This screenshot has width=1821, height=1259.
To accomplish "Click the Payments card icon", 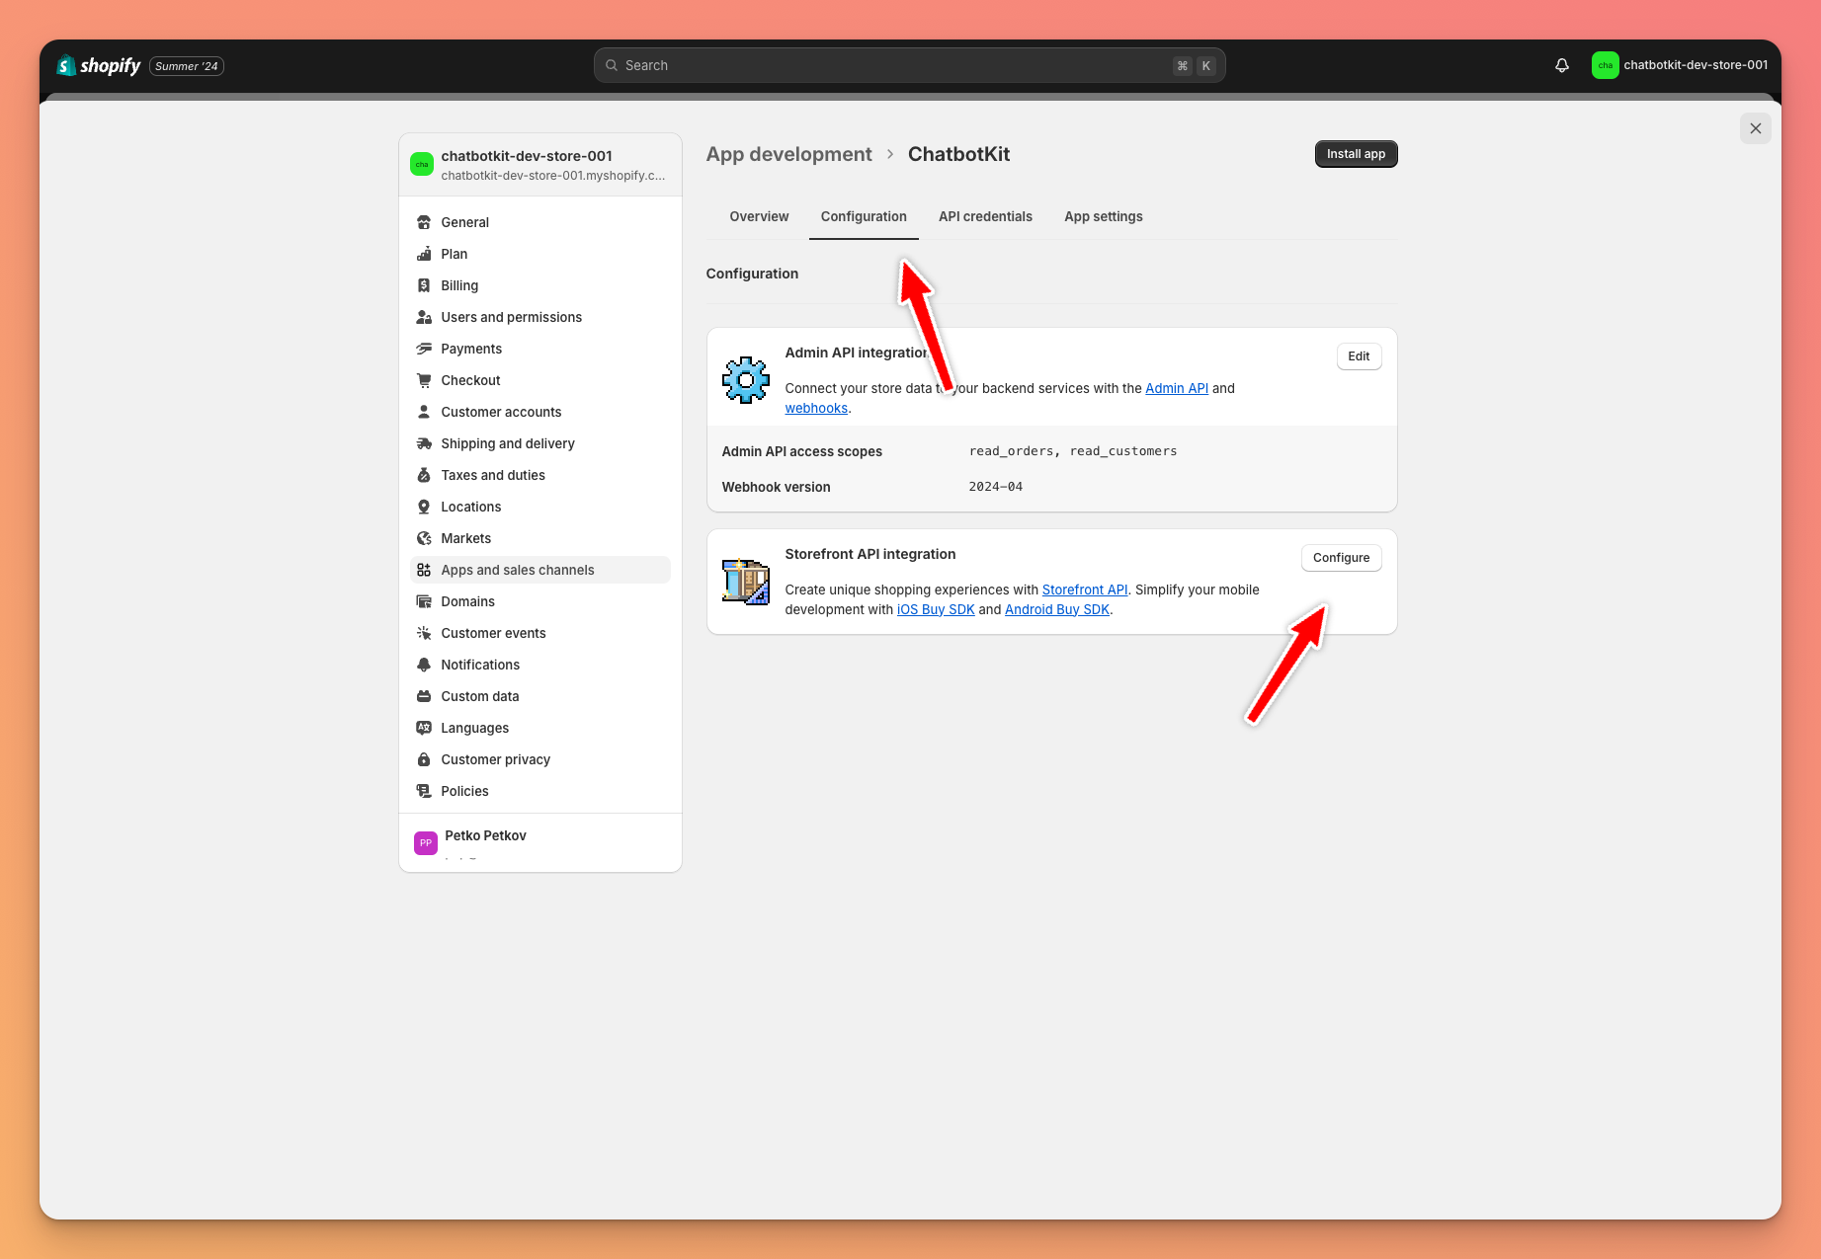I will point(424,349).
